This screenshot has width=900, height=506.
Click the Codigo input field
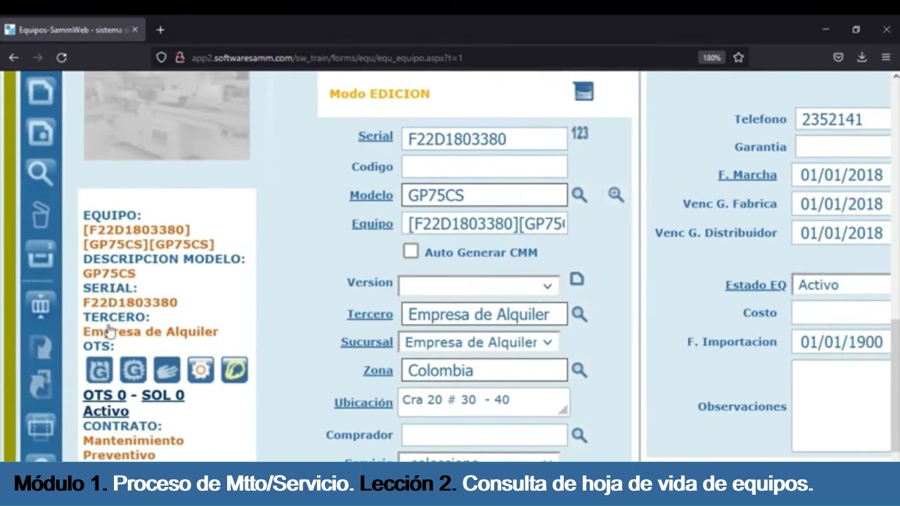[x=484, y=167]
